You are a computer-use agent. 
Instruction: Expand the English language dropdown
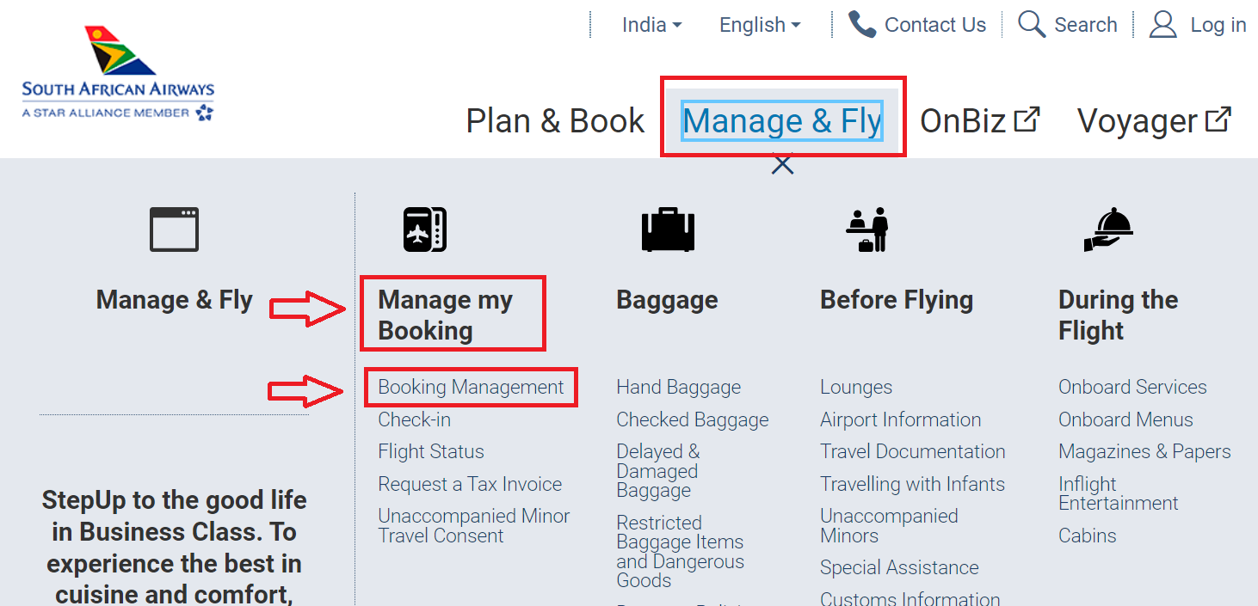coord(760,25)
